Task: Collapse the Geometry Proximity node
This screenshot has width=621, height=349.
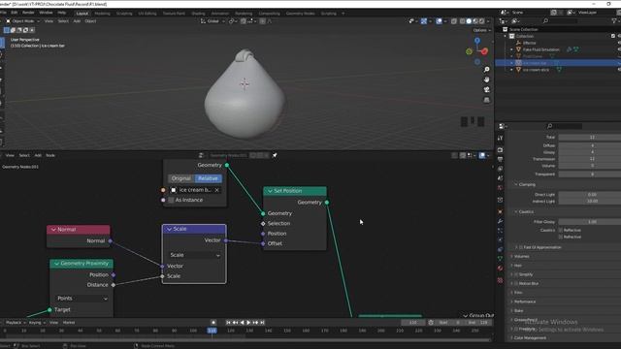Action: click(56, 264)
